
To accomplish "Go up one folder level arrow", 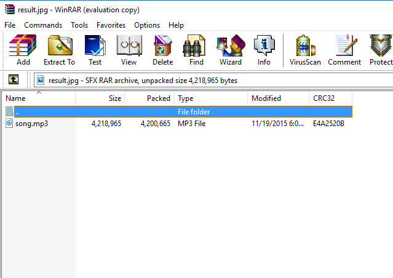I will click(x=14, y=80).
